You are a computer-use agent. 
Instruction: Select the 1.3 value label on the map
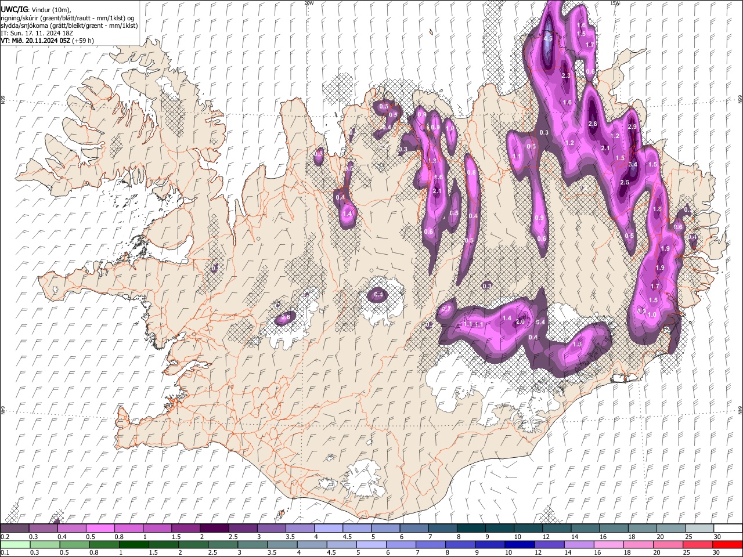tap(432, 161)
